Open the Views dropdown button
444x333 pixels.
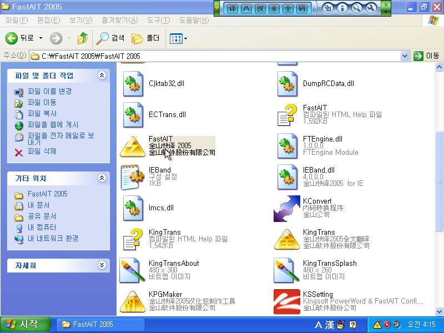click(178, 38)
